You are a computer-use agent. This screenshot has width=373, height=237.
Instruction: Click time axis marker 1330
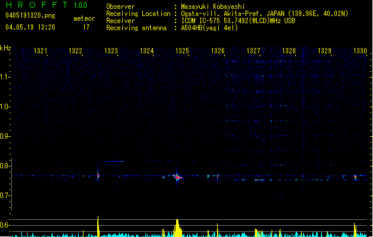(360, 51)
